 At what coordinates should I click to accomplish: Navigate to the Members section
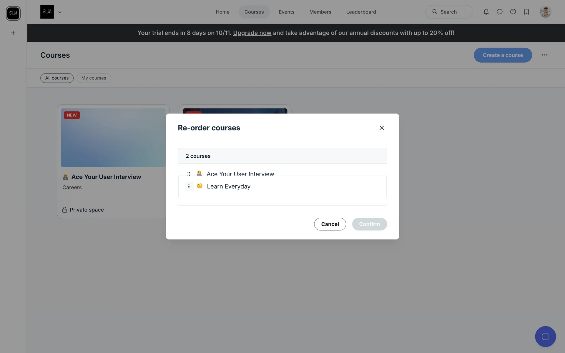[320, 12]
